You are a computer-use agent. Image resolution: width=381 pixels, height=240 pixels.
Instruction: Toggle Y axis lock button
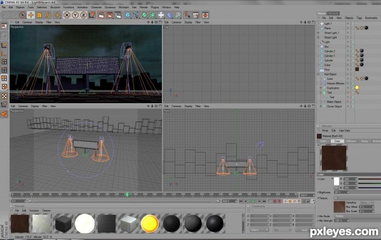click(75, 15)
